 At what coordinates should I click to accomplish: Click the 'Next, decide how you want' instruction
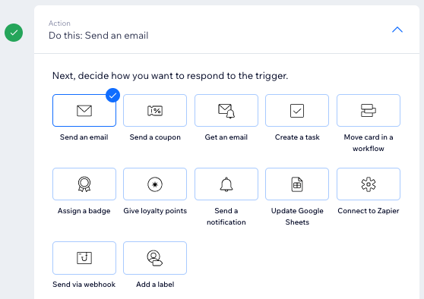[170, 76]
